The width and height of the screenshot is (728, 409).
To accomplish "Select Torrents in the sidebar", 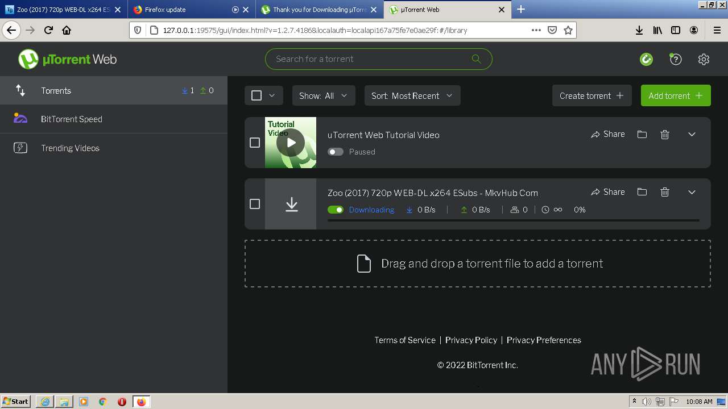I will click(114, 90).
